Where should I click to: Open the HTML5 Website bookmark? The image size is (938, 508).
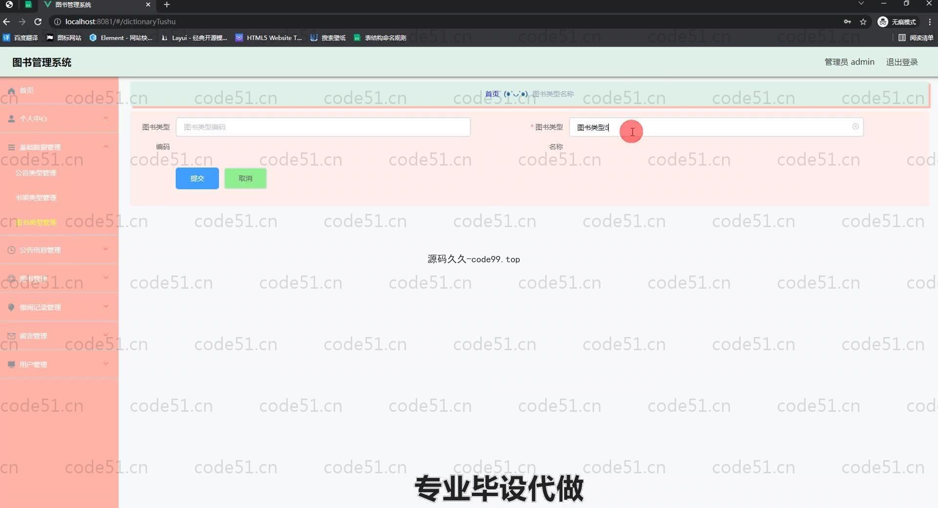pos(269,38)
